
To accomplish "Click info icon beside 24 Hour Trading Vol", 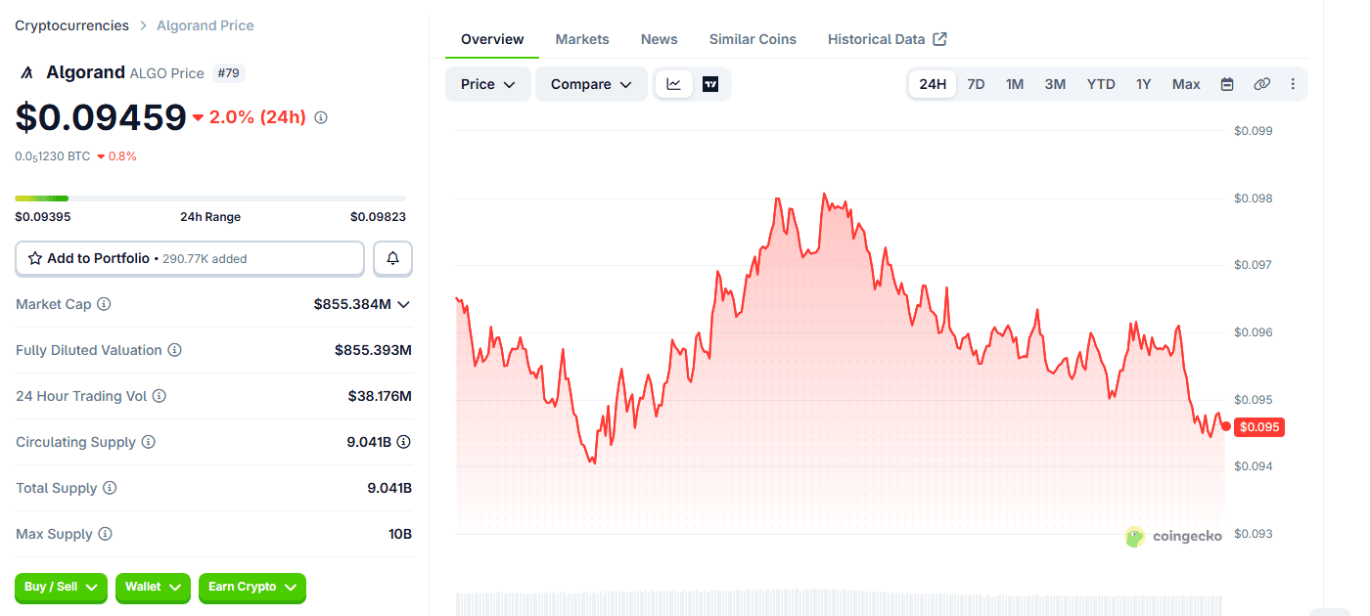I will point(159,396).
